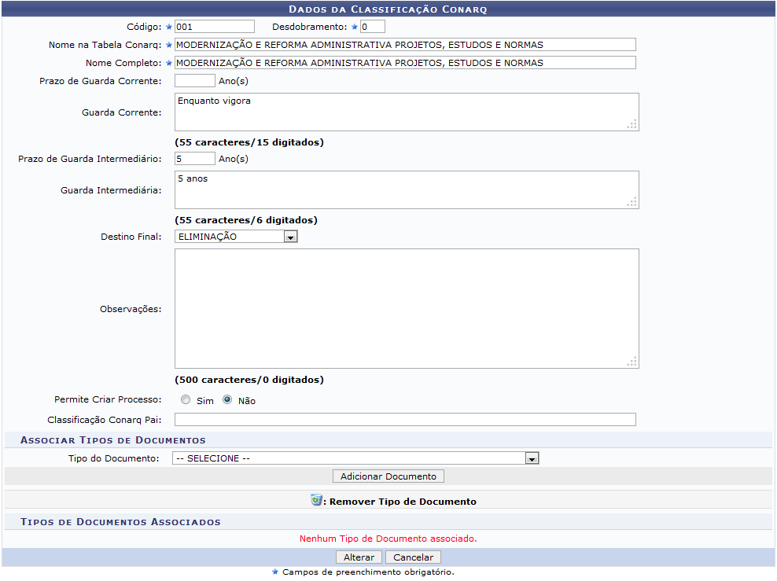Select the Sim radio for Permite Criar Processo
Image resolution: width=777 pixels, height=581 pixels.
click(186, 399)
